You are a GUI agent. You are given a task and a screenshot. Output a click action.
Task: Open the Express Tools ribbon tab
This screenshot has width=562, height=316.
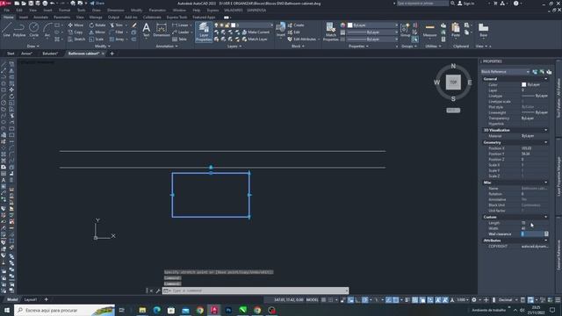(177, 18)
